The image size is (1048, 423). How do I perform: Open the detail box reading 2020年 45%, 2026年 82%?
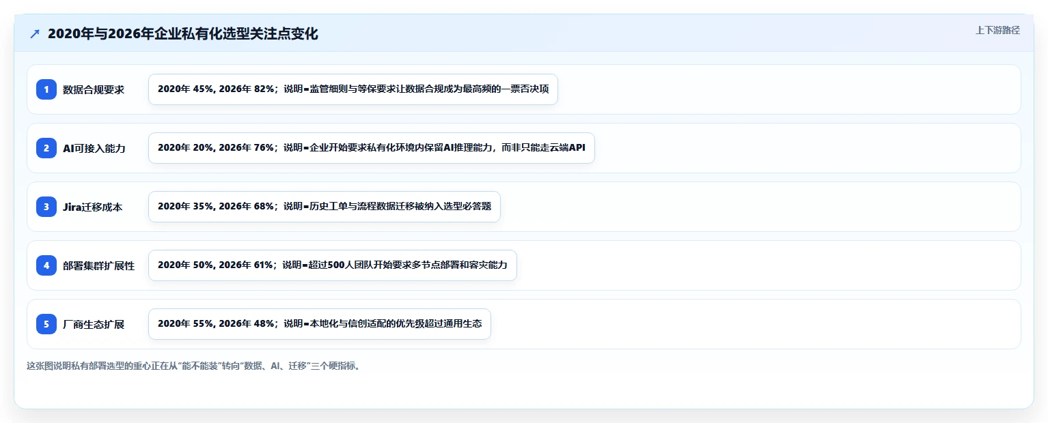tap(353, 89)
